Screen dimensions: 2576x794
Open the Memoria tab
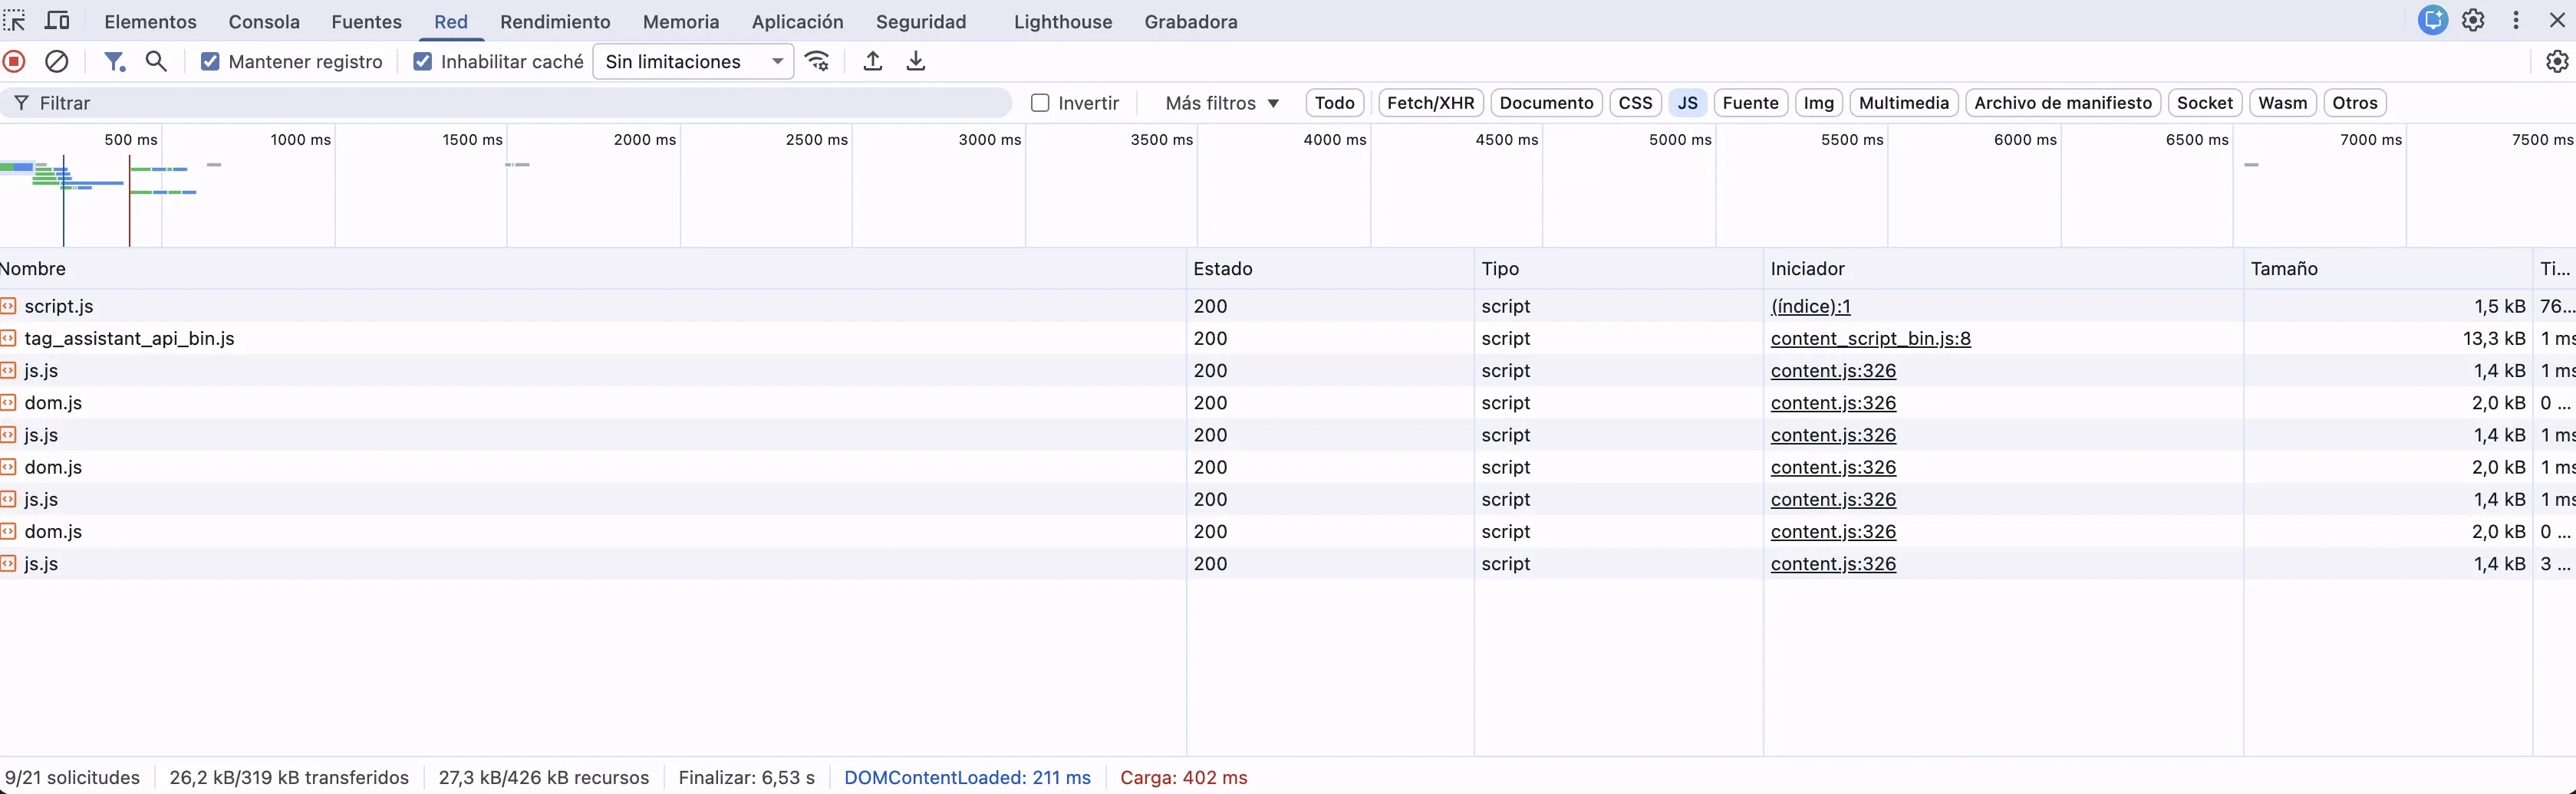click(681, 21)
